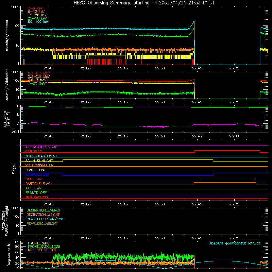Select the DECIMATION ENERGY or weight axis title
Viewport: 272px width, 272px height.
(x=5, y=221)
